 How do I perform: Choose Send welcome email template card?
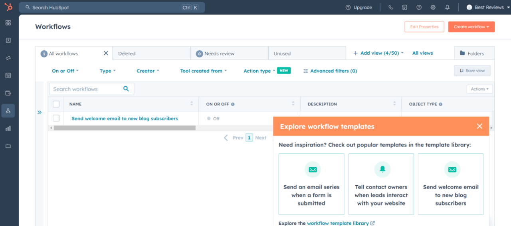(451, 184)
